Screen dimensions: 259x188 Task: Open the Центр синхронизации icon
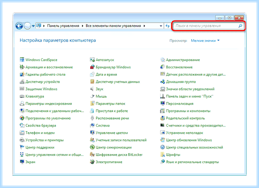92,147
